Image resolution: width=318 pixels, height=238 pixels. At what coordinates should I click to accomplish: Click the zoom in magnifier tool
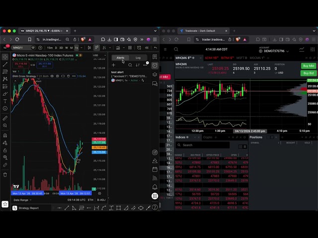[5, 125]
